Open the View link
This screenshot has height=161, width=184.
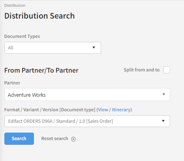(103, 110)
